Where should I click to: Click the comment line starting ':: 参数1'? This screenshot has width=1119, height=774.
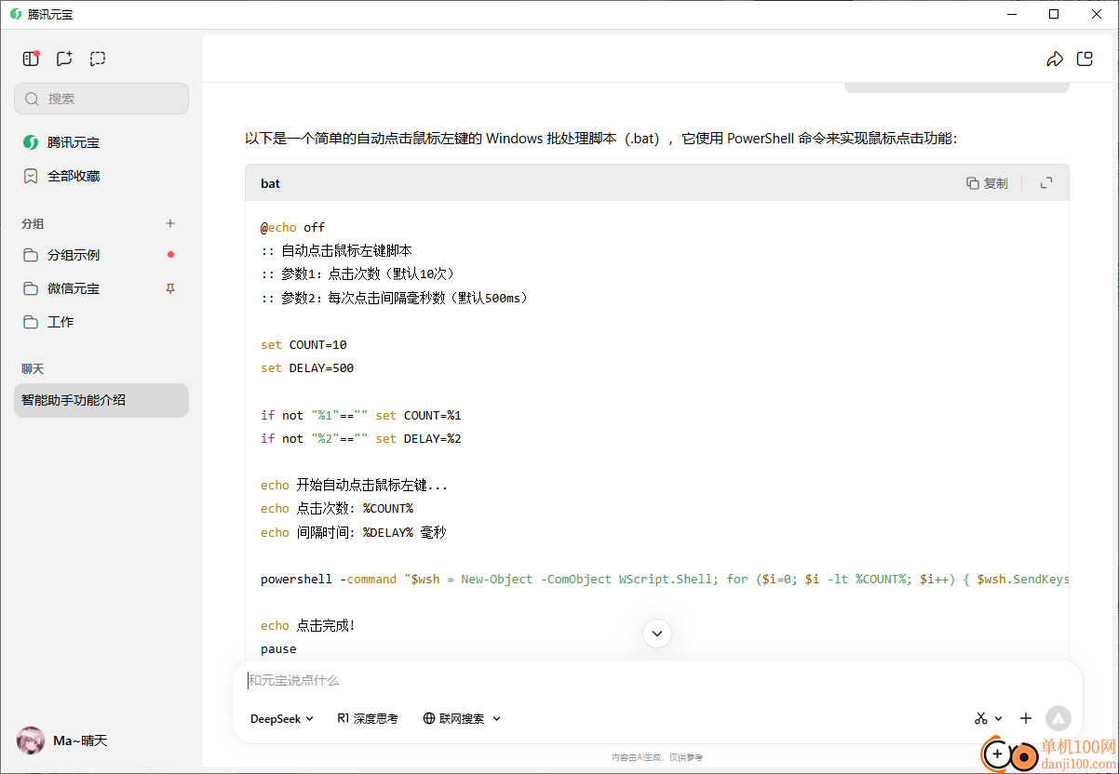tap(360, 274)
